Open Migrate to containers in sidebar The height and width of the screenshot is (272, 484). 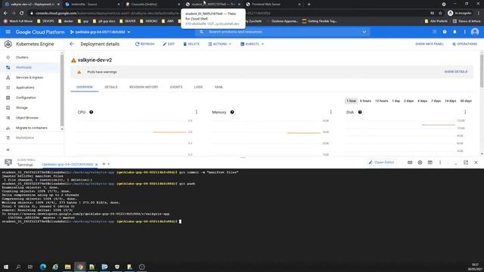click(x=31, y=128)
